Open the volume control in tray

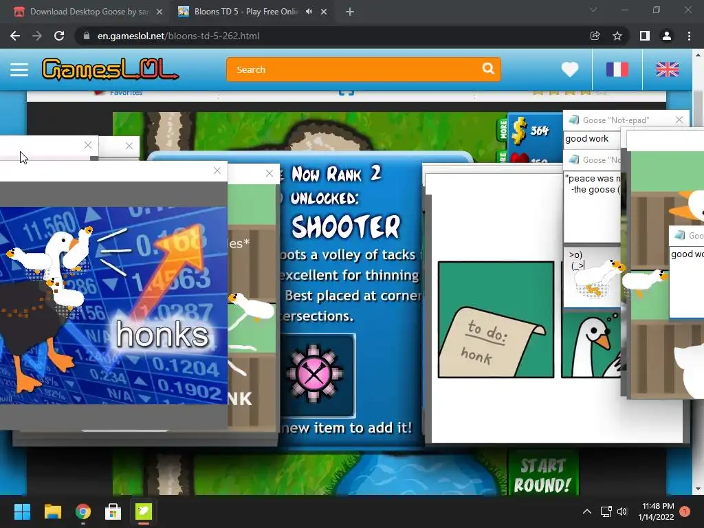pos(621,511)
